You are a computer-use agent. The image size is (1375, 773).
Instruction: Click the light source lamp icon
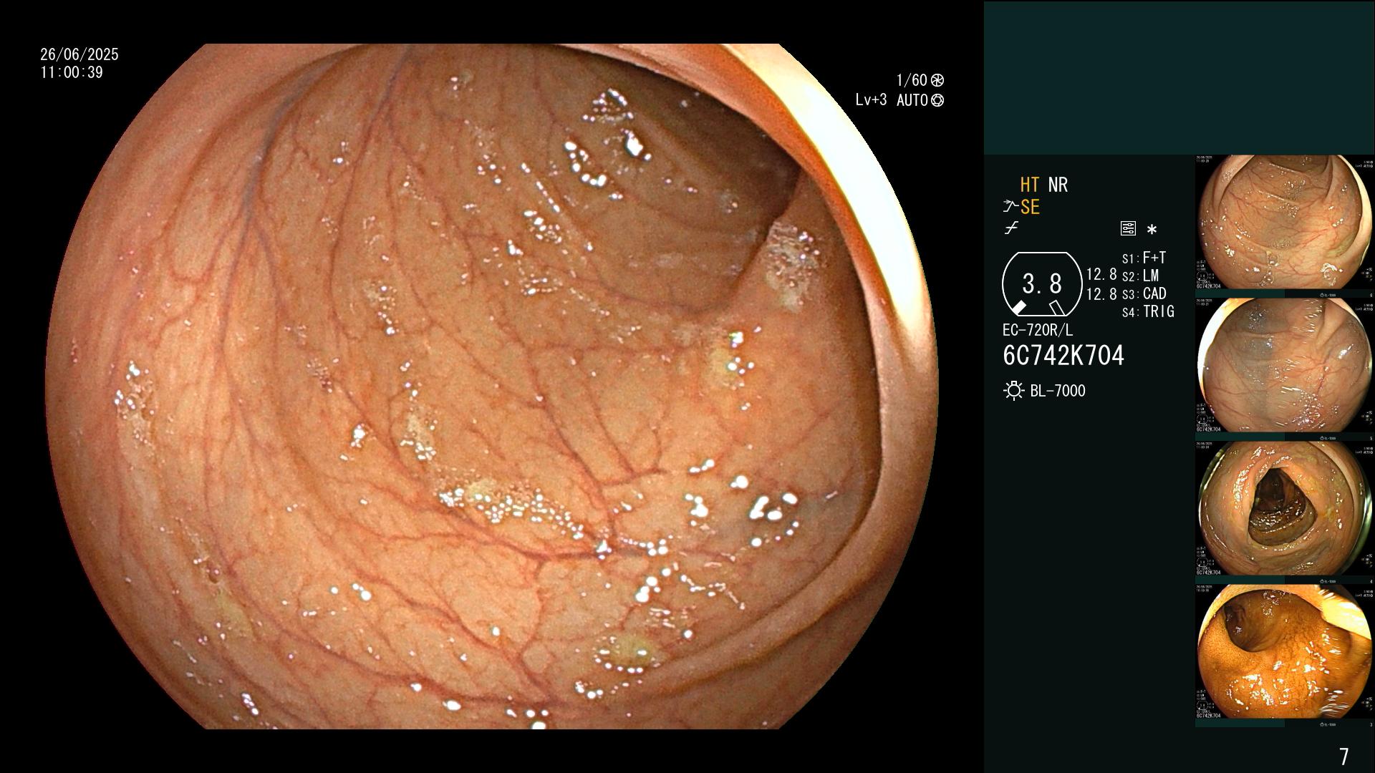pyautogui.click(x=1013, y=391)
